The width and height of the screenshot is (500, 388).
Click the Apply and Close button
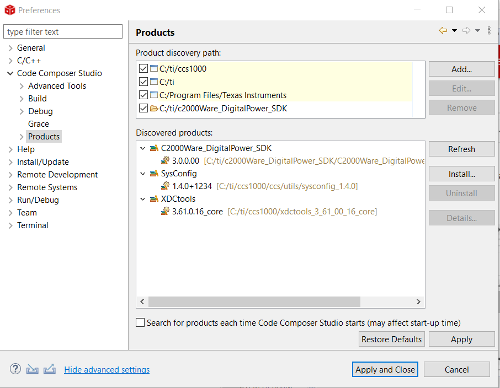click(x=385, y=370)
